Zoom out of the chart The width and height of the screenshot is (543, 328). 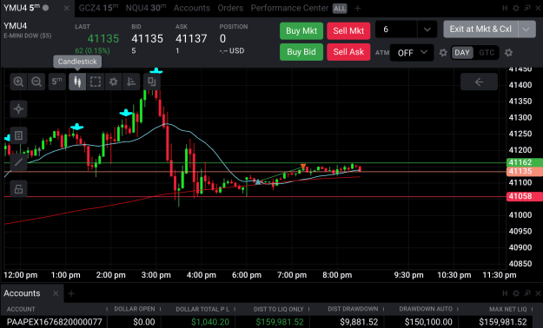pyautogui.click(x=36, y=82)
